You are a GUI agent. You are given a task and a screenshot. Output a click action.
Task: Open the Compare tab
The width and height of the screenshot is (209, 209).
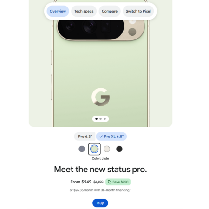110,11
